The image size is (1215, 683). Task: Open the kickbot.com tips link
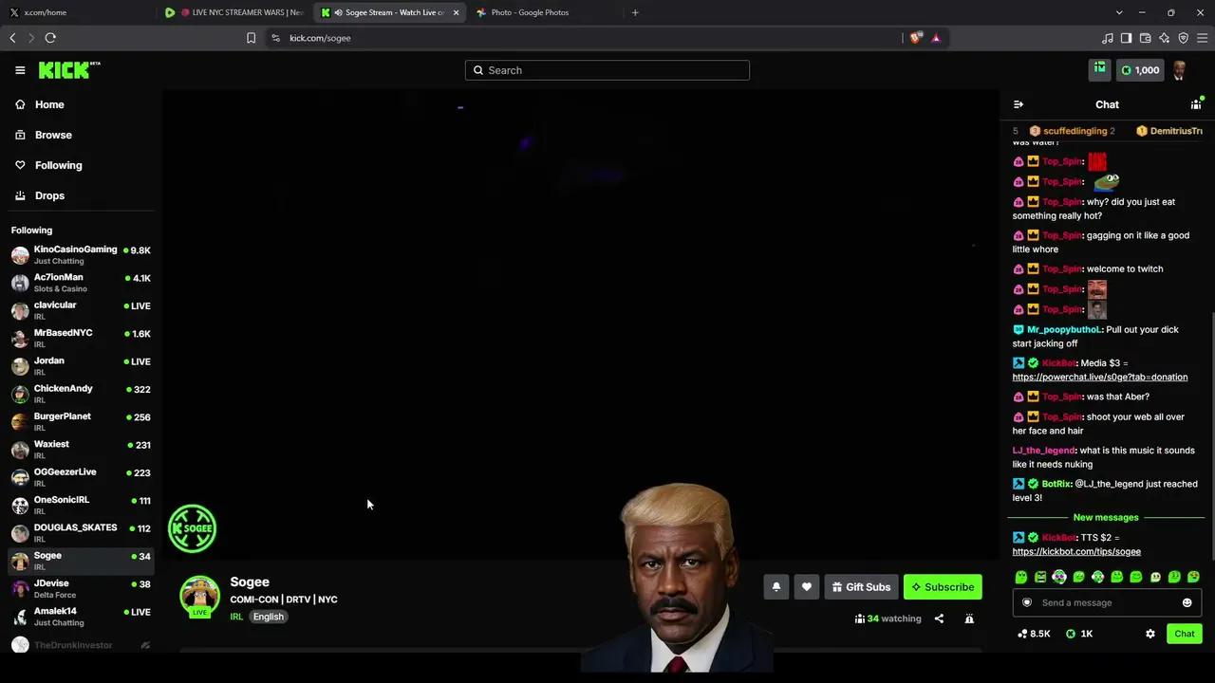1076,551
